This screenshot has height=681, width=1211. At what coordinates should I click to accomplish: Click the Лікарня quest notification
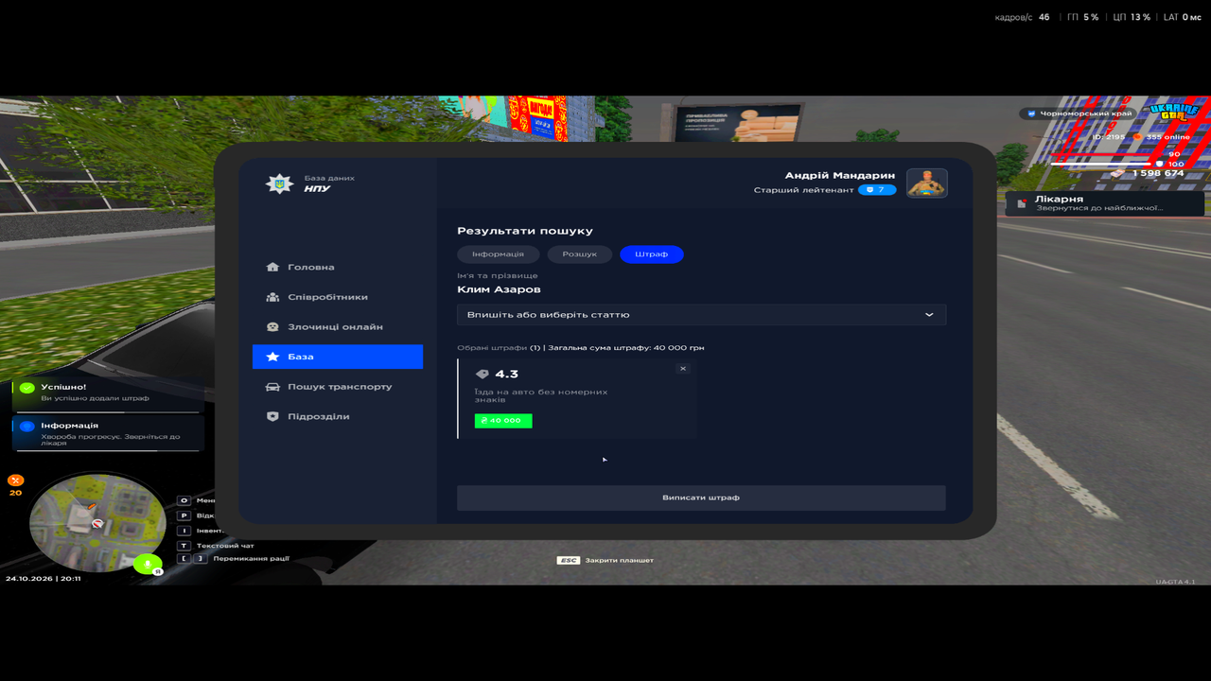coord(1105,203)
